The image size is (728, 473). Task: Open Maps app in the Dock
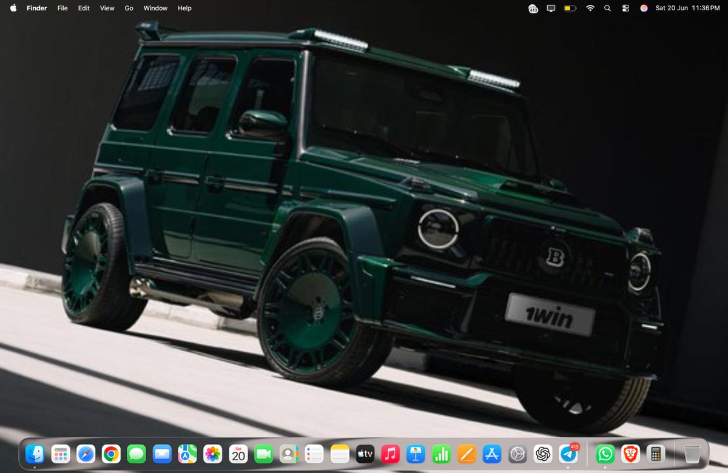(x=187, y=454)
